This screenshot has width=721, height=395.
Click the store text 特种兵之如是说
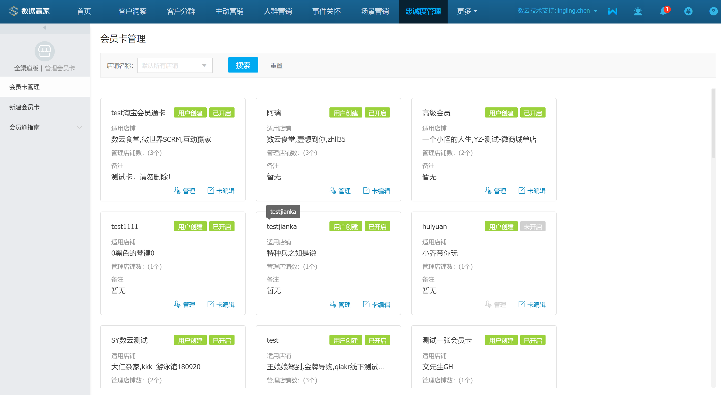coord(291,253)
